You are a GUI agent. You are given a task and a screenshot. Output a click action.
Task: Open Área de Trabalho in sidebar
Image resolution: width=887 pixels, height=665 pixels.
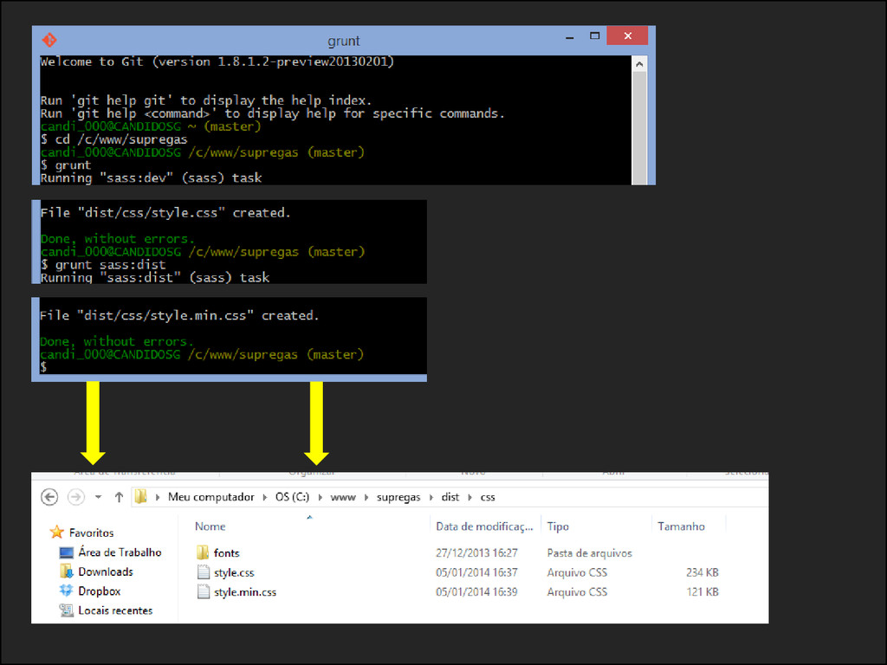pyautogui.click(x=120, y=552)
